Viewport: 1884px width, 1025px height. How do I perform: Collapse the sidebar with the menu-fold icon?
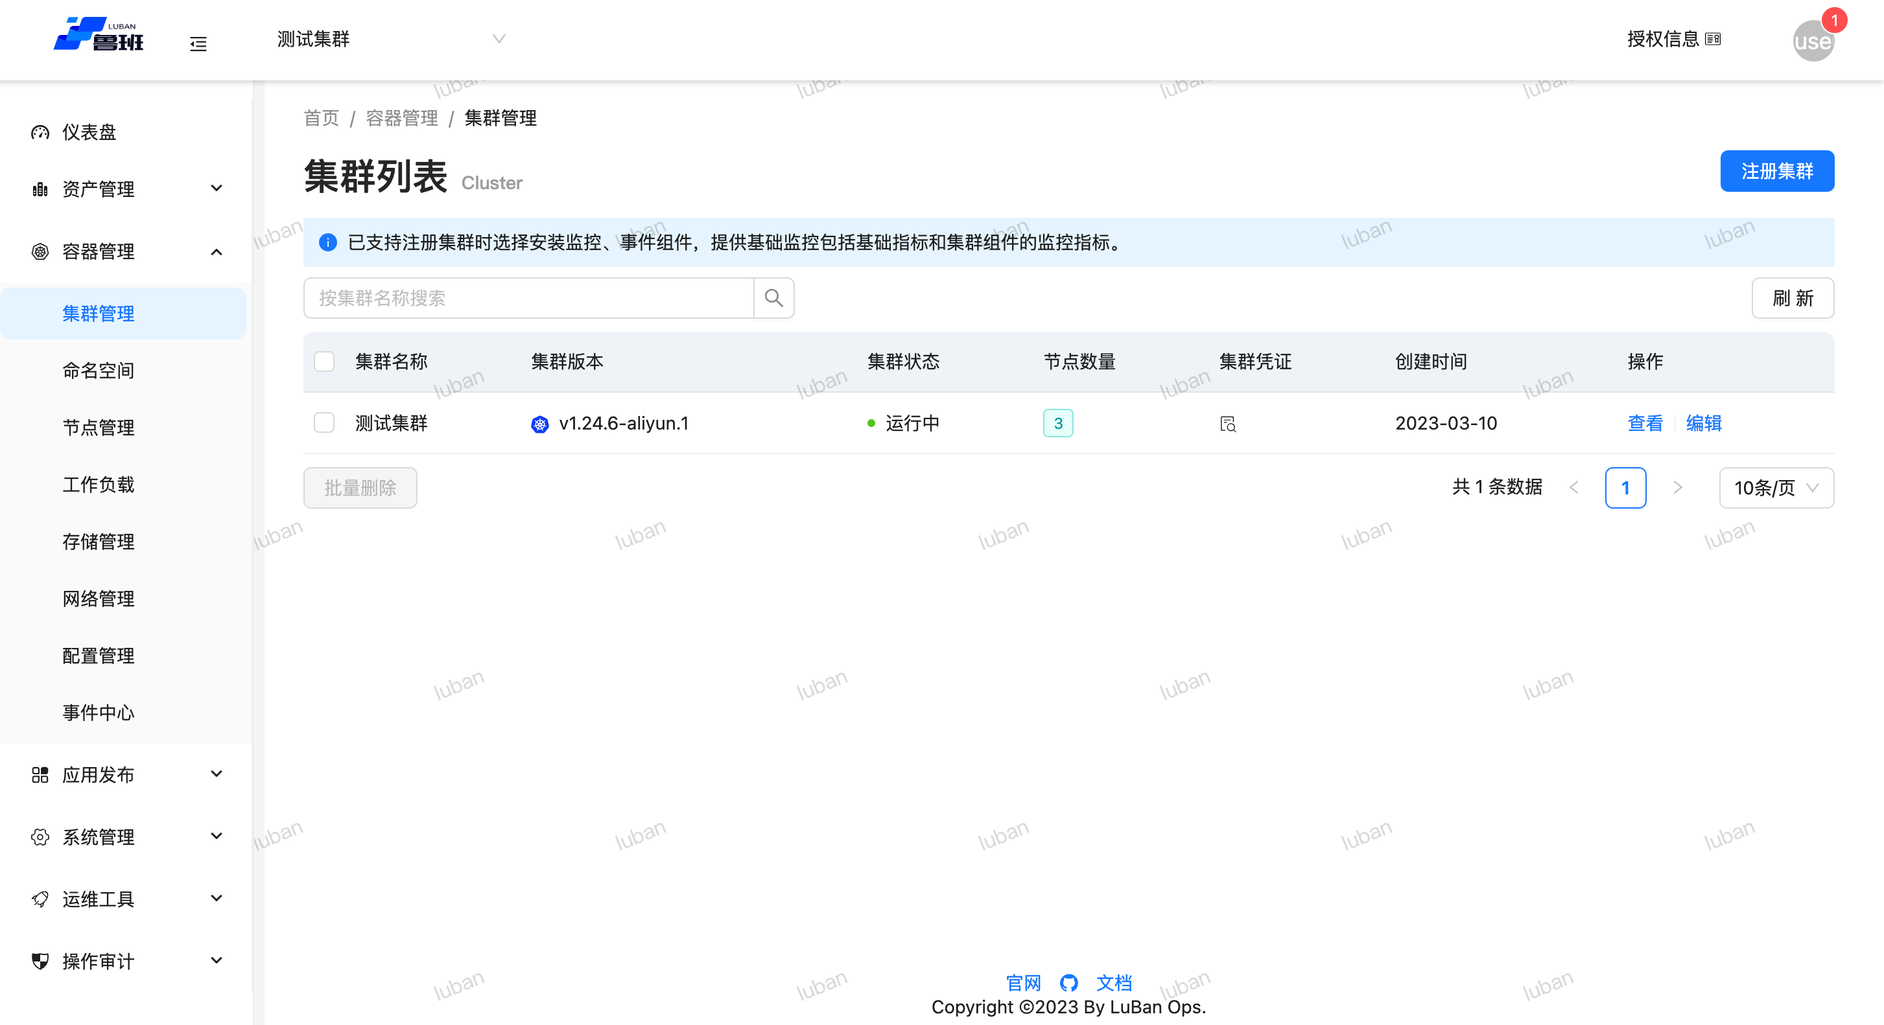coord(198,44)
